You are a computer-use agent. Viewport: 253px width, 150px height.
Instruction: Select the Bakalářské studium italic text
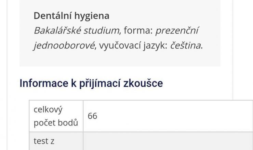tap(76, 31)
